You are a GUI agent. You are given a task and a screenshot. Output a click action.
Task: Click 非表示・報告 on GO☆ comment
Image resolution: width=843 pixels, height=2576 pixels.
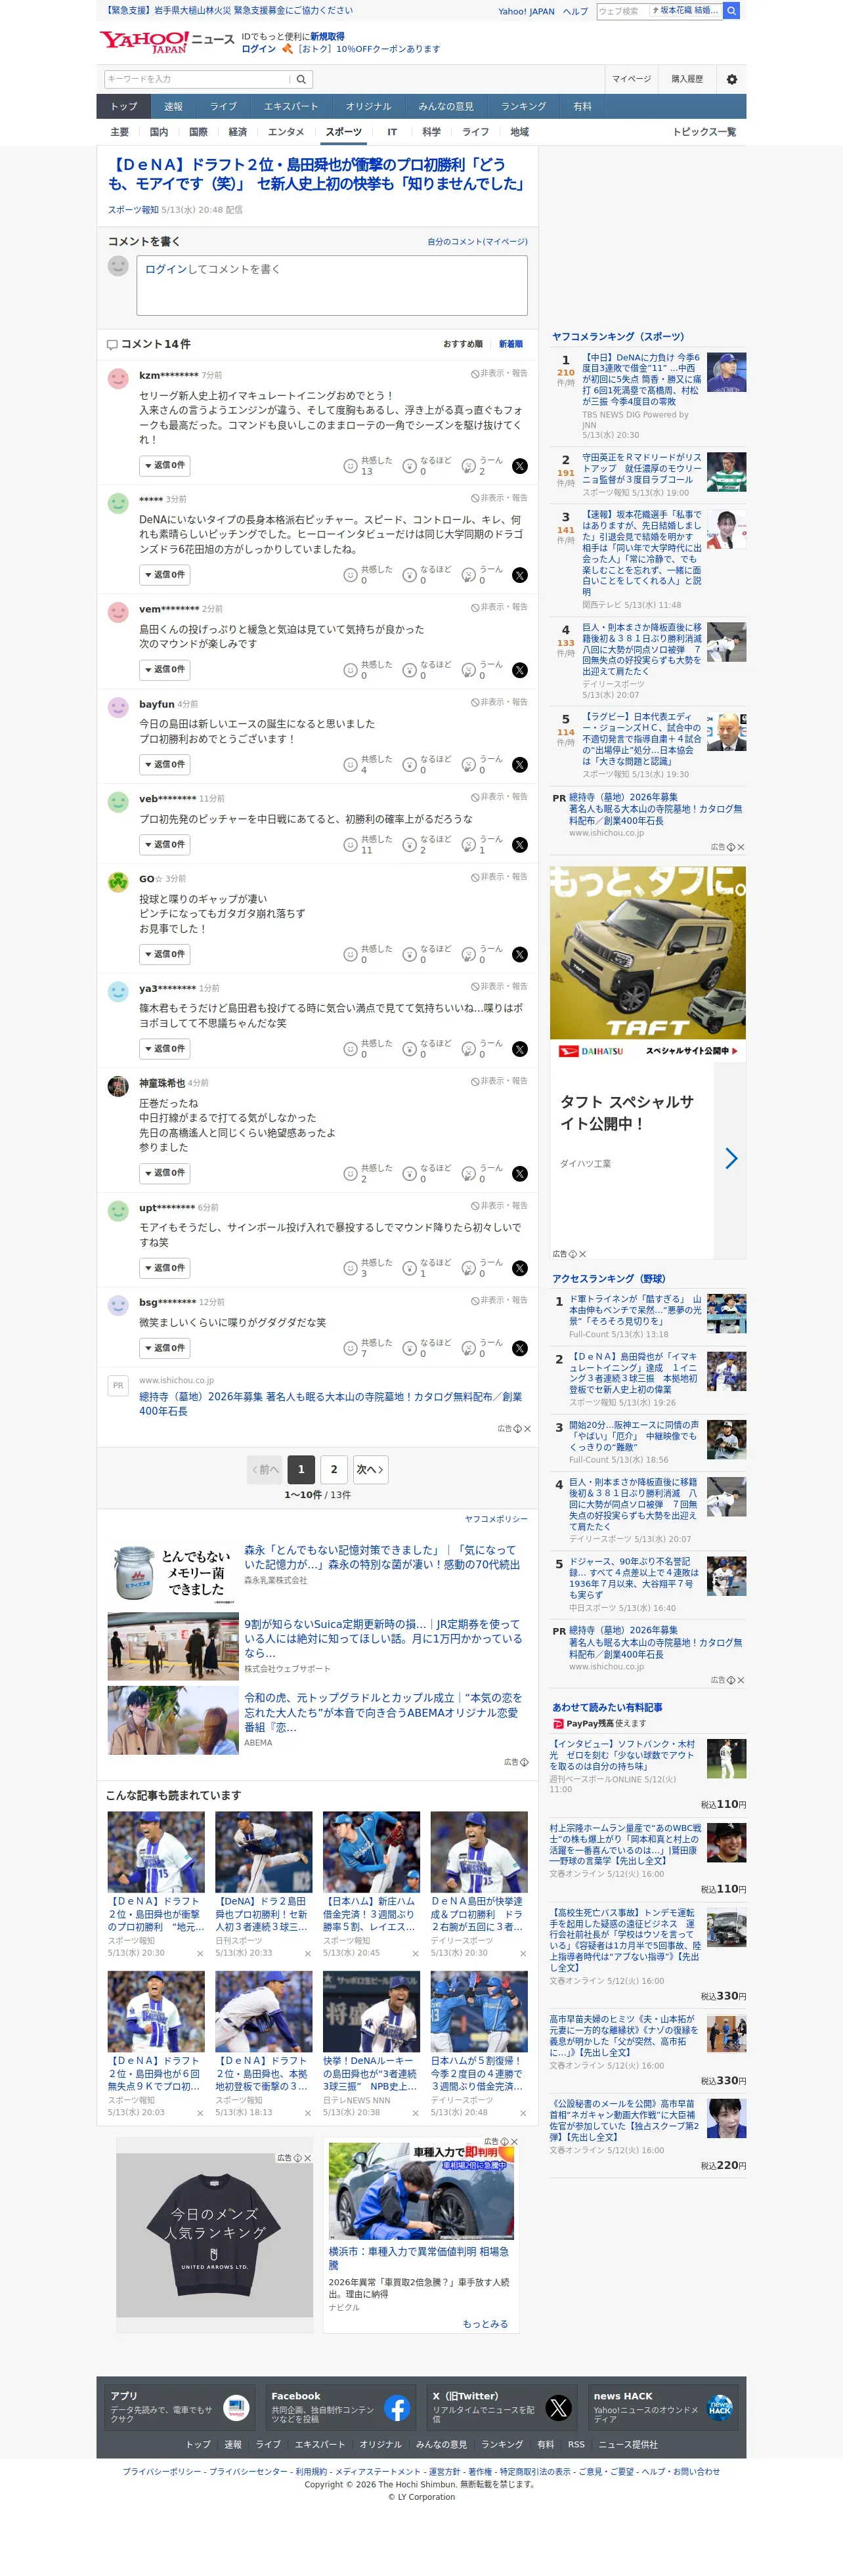click(499, 877)
